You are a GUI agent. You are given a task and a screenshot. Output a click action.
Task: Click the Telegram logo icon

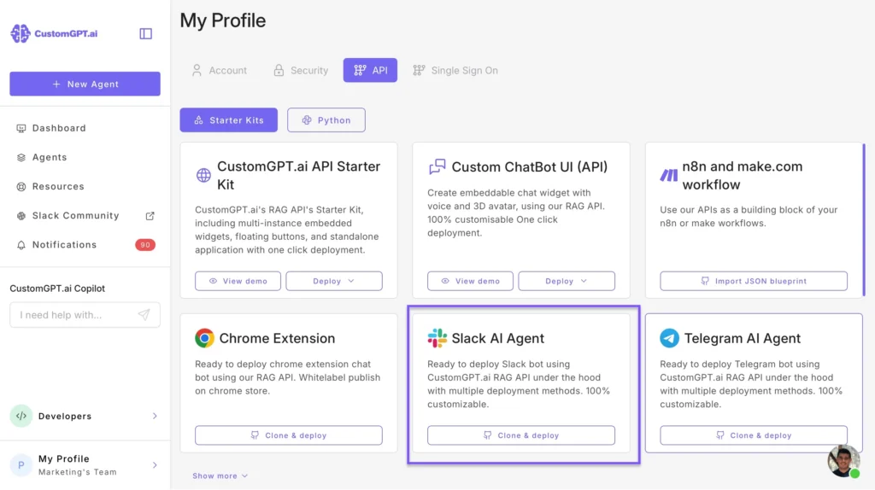click(x=670, y=338)
